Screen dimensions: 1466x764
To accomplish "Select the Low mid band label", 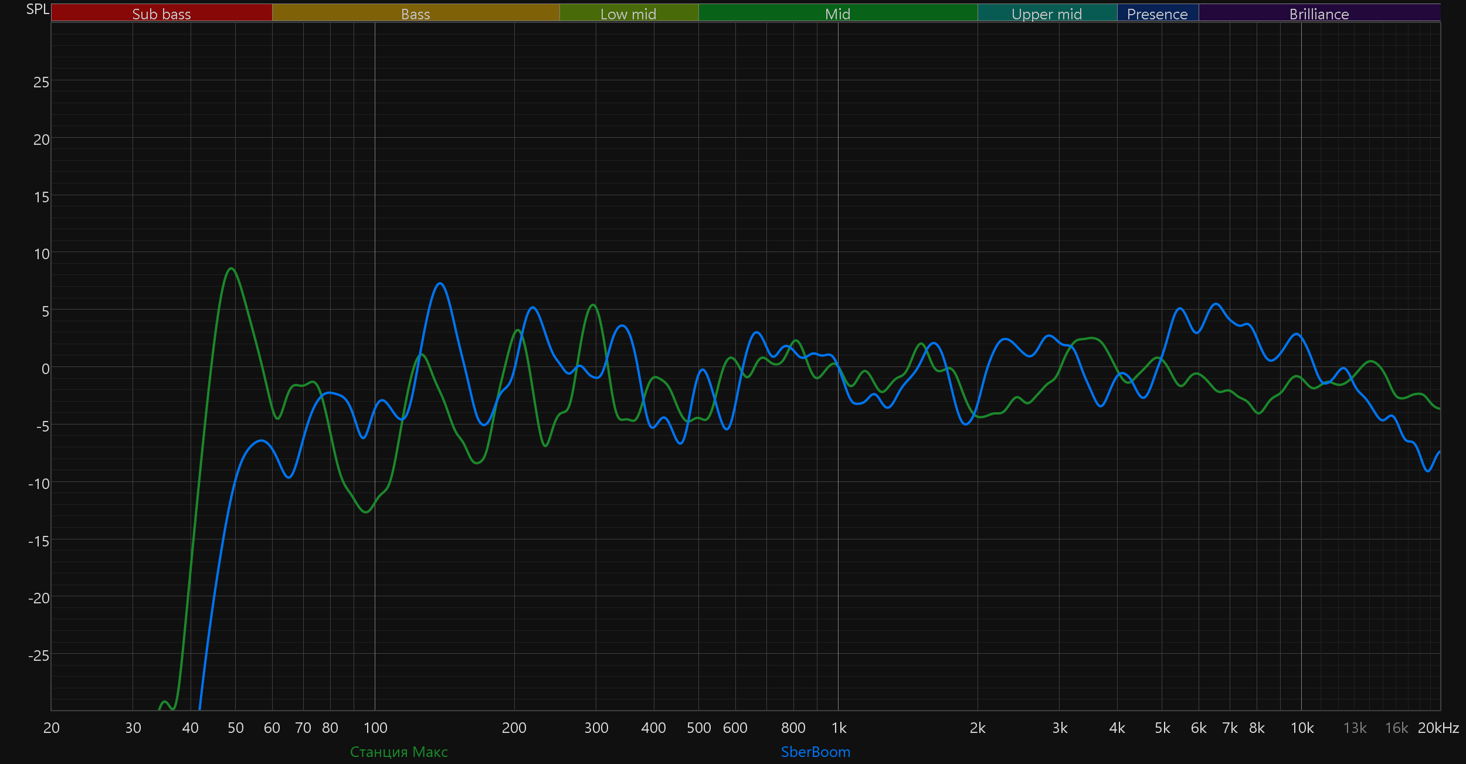I will 628,13.
